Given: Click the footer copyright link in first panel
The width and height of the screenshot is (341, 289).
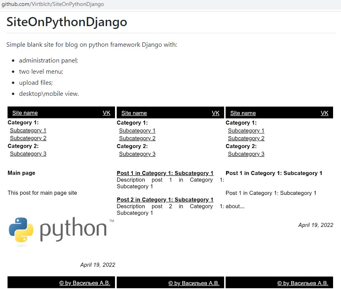Looking at the screenshot, I should point(85,283).
